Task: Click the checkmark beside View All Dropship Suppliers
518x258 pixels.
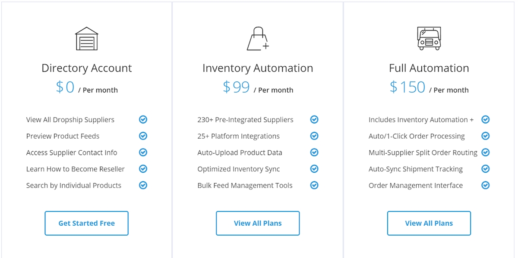Action: pyautogui.click(x=143, y=120)
